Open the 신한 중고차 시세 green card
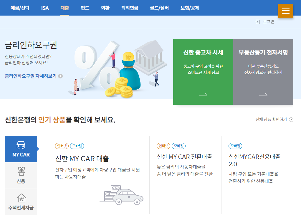Image resolution: width=301 pixels, height=220 pixels. pos(203,72)
